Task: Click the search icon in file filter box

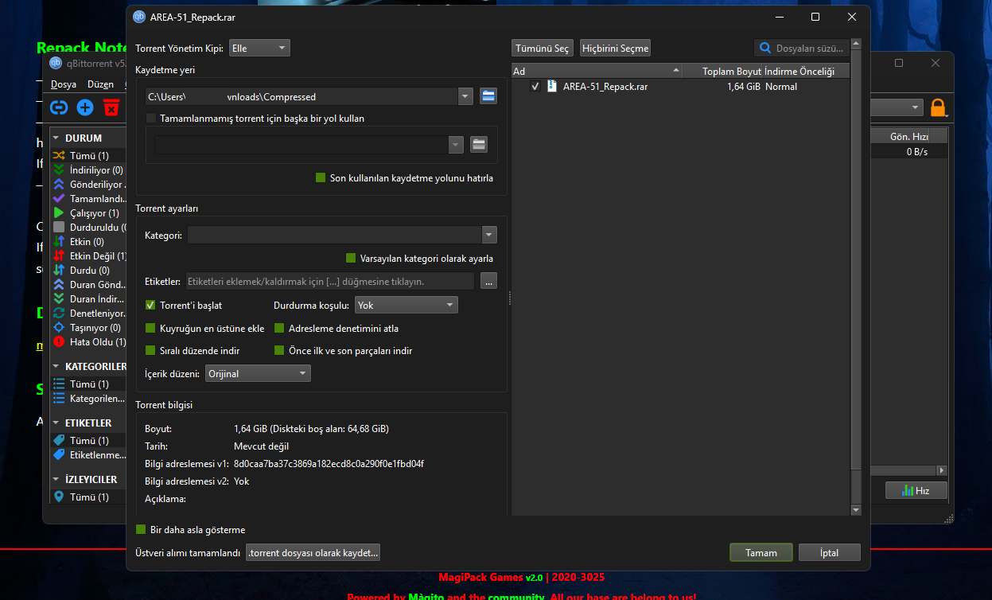Action: [765, 49]
